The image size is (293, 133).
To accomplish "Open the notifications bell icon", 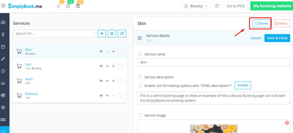I will (x=58, y=6).
